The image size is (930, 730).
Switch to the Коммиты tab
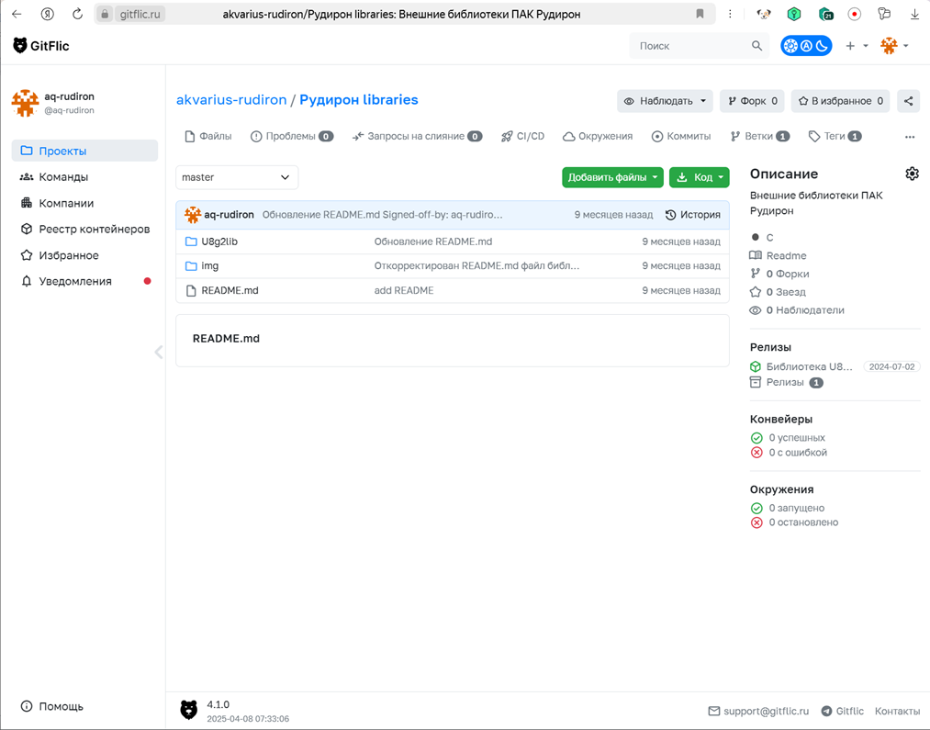(x=681, y=137)
